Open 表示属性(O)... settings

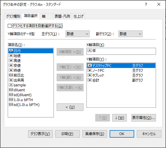(x=143, y=118)
